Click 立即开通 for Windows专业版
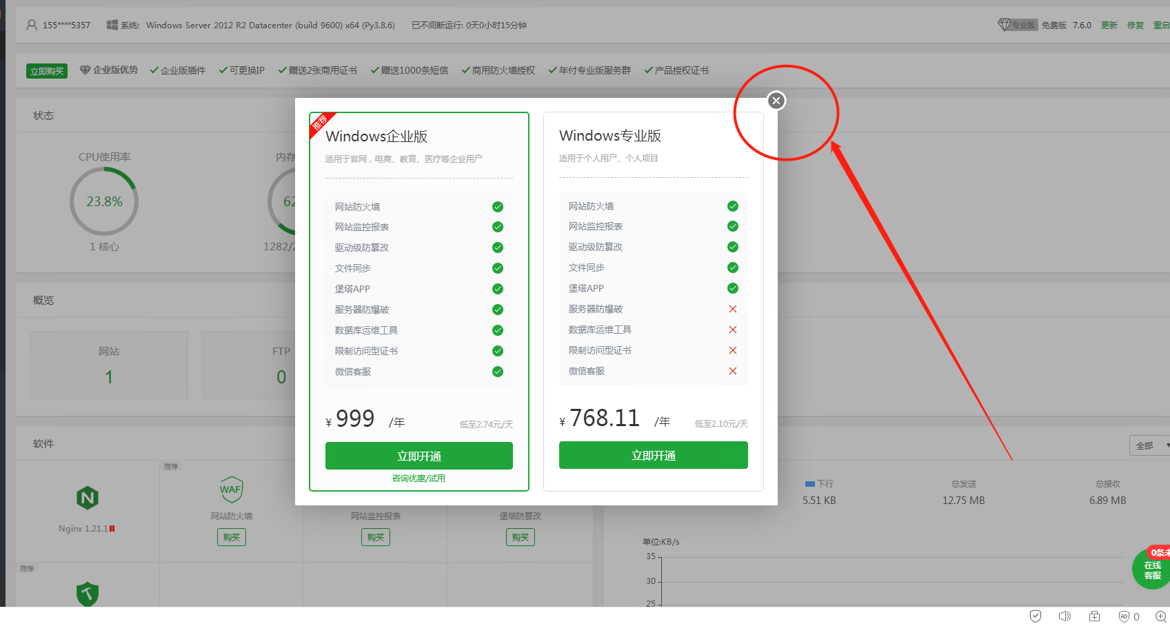 pyautogui.click(x=654, y=455)
